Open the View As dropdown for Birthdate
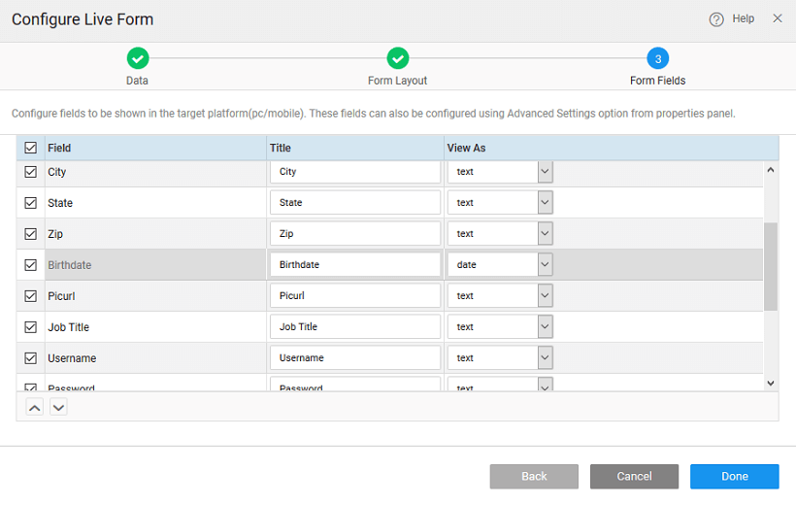 coord(545,264)
